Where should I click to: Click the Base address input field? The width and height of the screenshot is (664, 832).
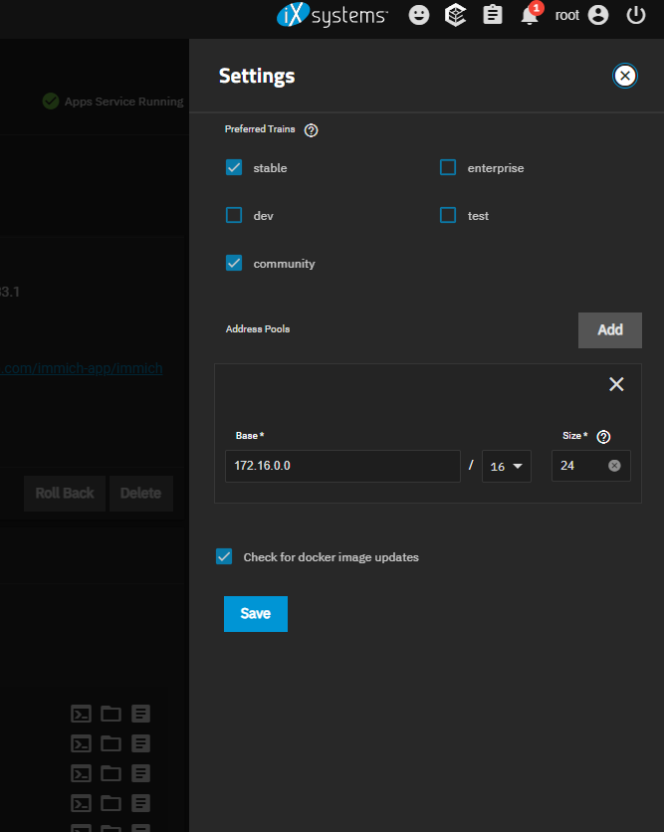(x=341, y=466)
